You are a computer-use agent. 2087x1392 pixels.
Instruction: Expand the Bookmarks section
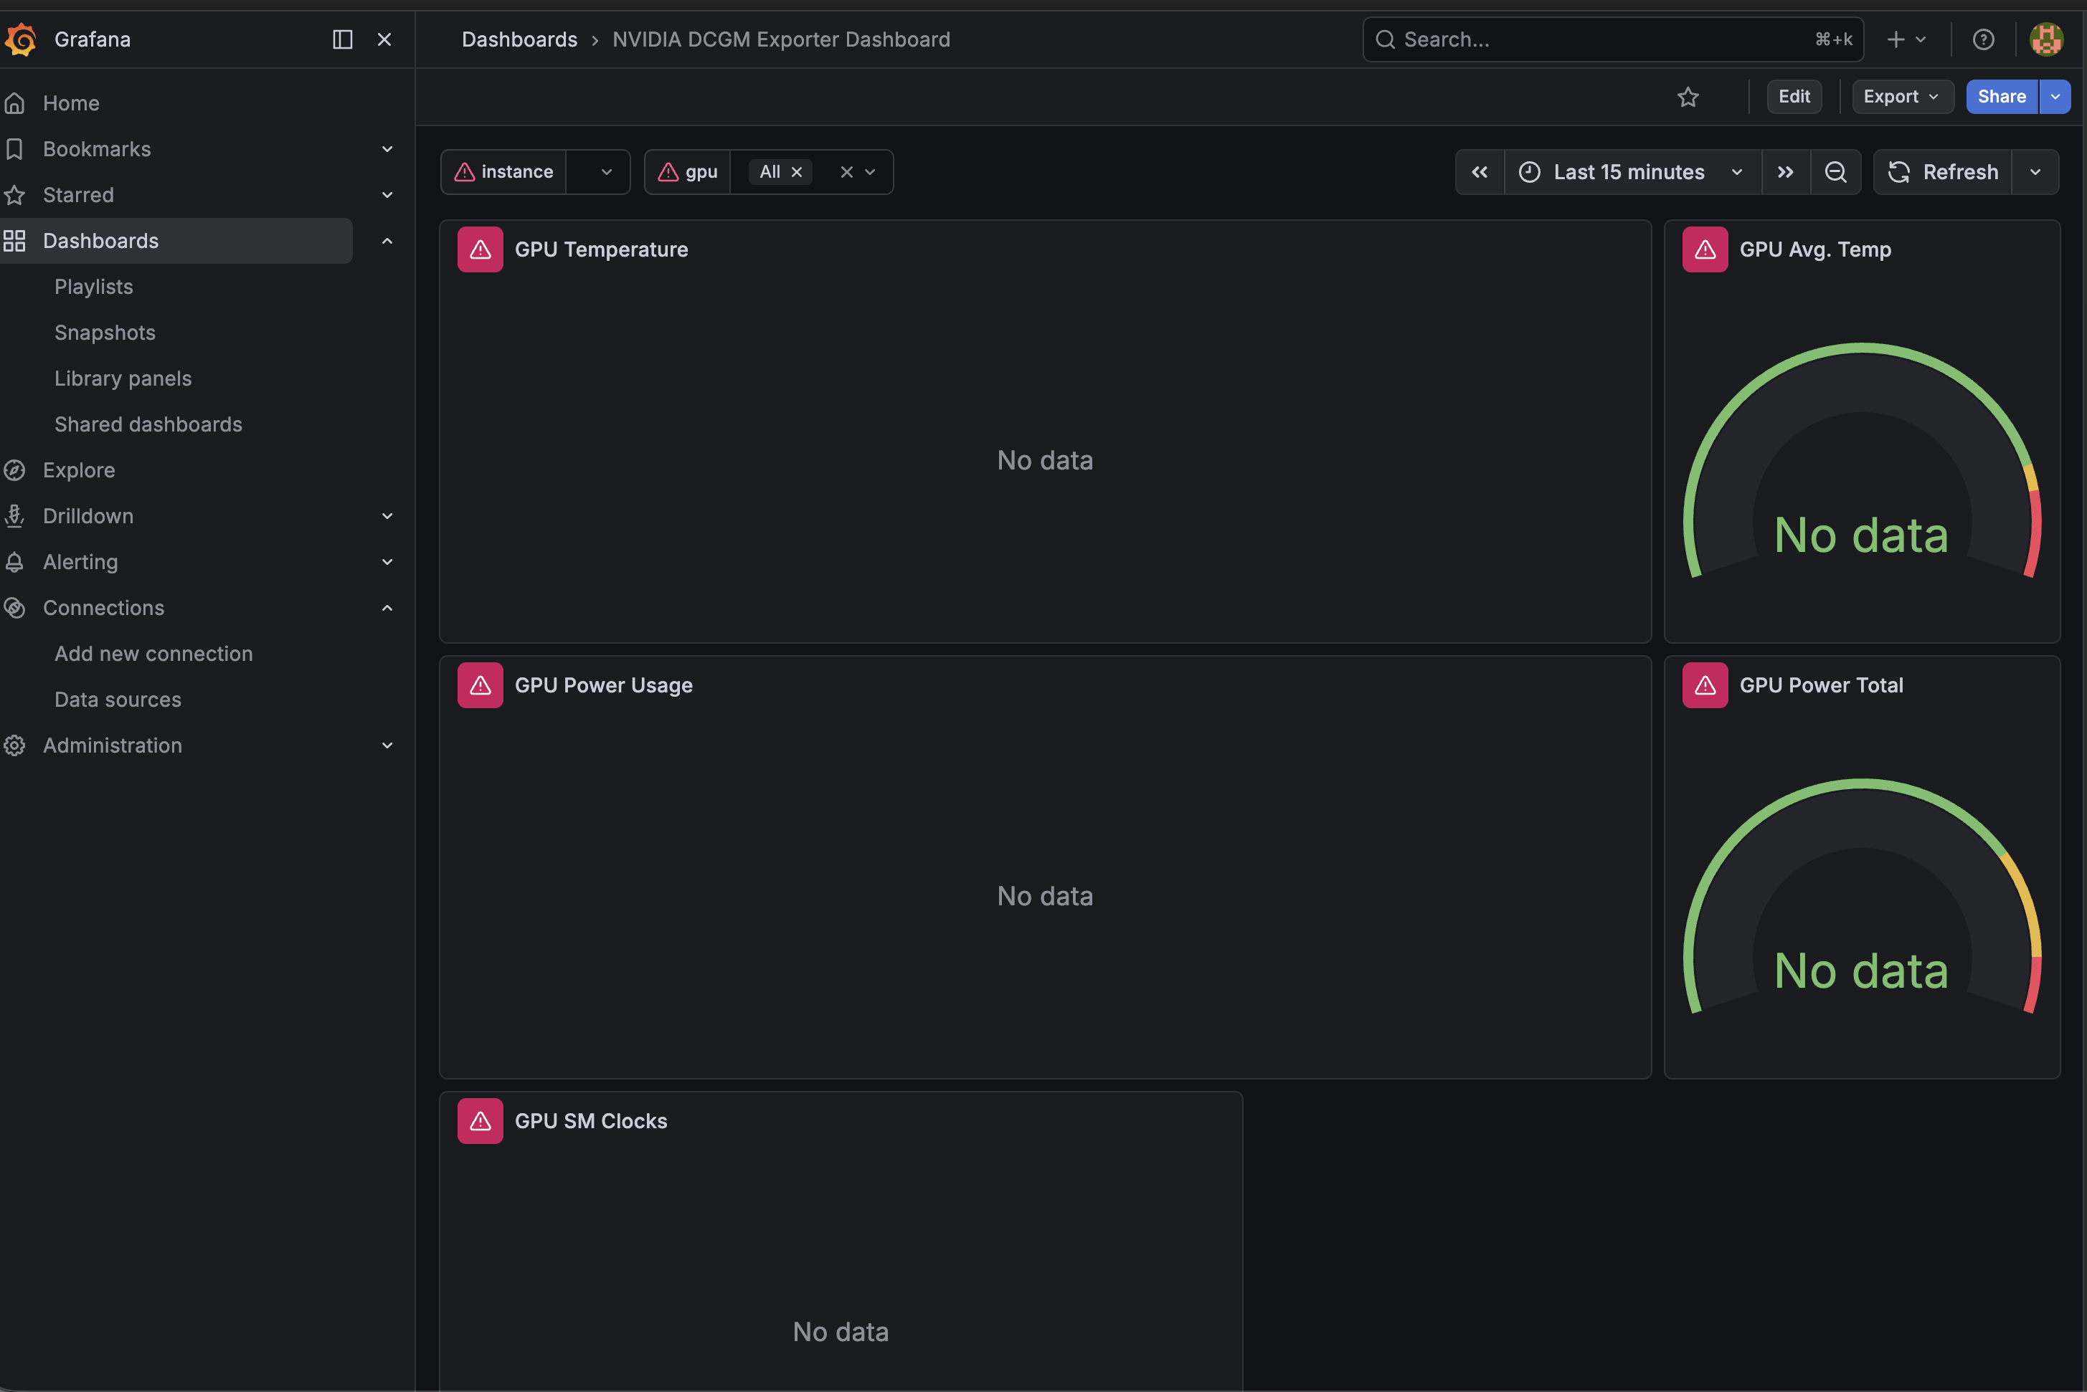pos(387,149)
